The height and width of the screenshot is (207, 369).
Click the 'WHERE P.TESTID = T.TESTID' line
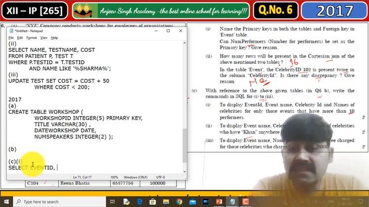[46, 63]
